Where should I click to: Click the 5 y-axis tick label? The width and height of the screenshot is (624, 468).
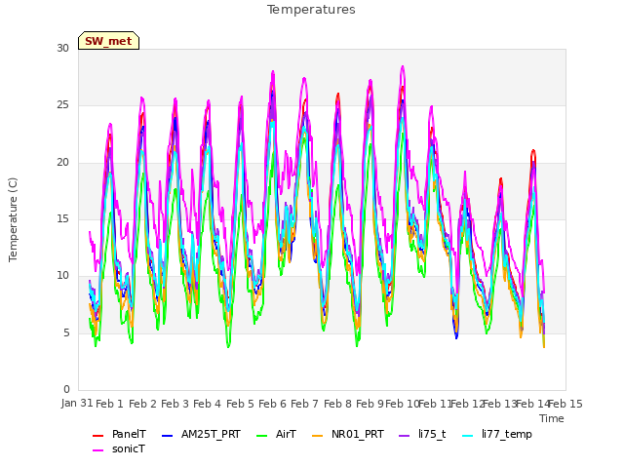tap(66, 332)
